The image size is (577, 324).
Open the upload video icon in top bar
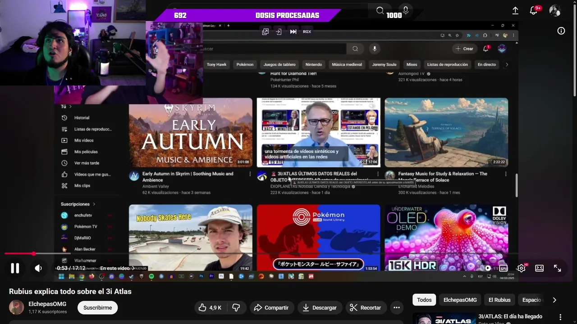(515, 10)
